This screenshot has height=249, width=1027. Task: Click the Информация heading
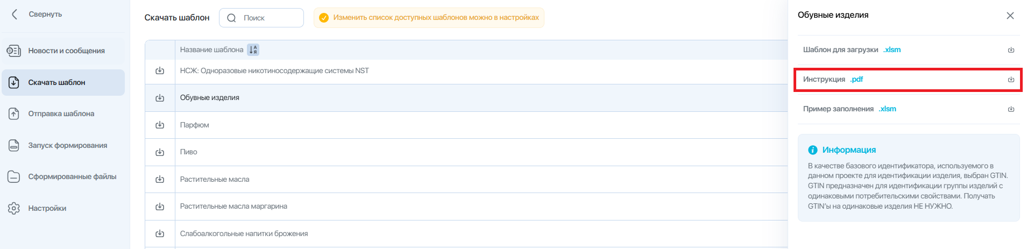click(849, 150)
